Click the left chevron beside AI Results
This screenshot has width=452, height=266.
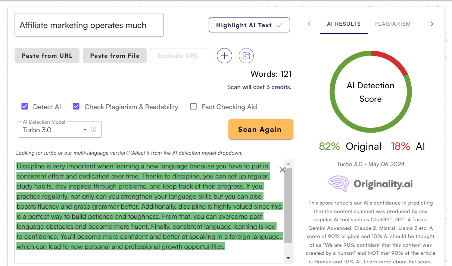tap(309, 24)
